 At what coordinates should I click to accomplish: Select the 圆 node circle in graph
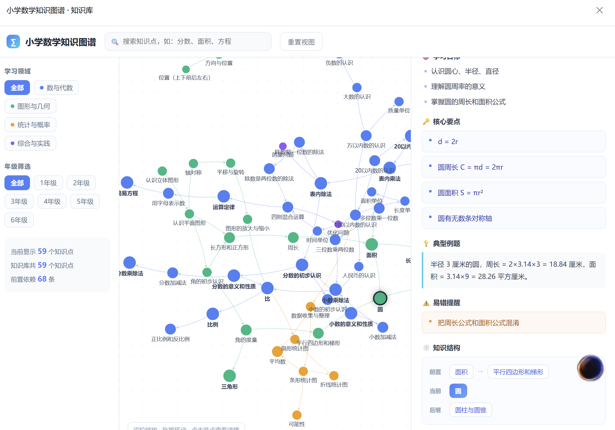(380, 298)
